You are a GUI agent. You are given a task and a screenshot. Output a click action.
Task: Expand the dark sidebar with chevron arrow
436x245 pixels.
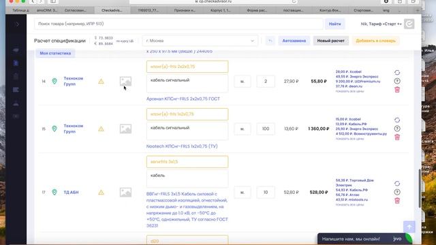(17, 24)
